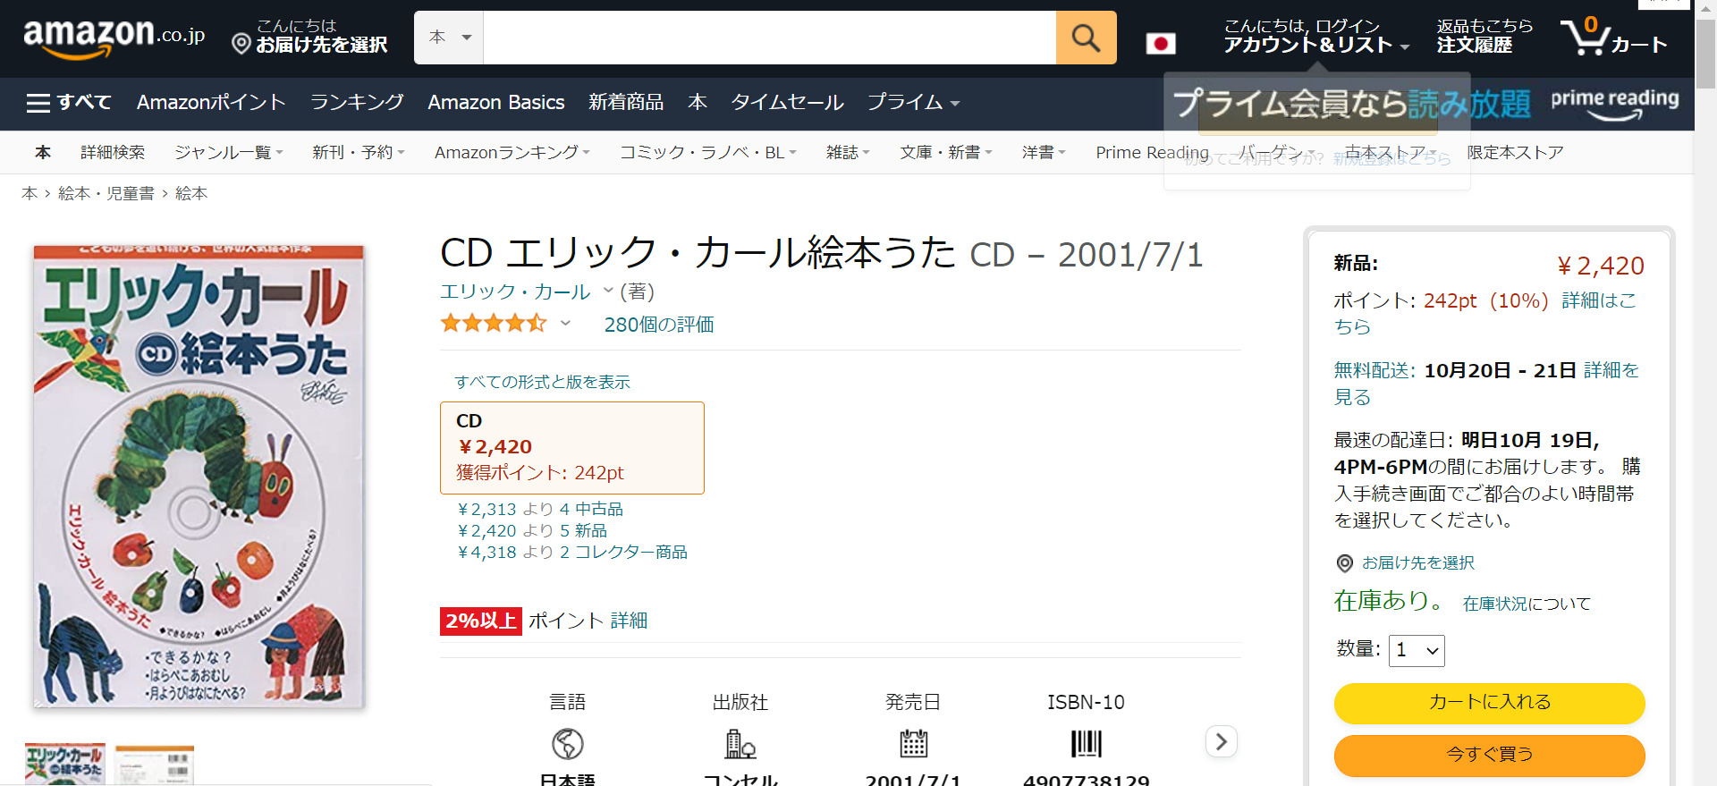Image resolution: width=1717 pixels, height=786 pixels.
Task: Click next arrow in product details carousel
Action: click(1222, 741)
